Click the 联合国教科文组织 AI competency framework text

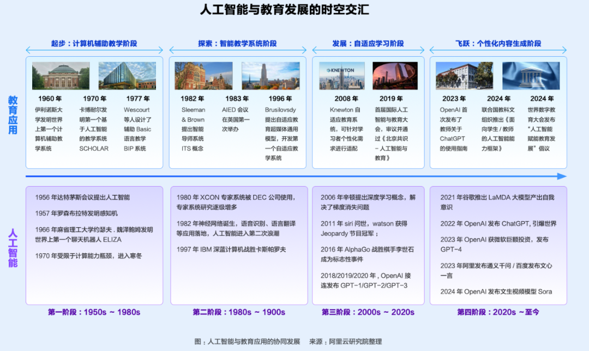(498, 129)
